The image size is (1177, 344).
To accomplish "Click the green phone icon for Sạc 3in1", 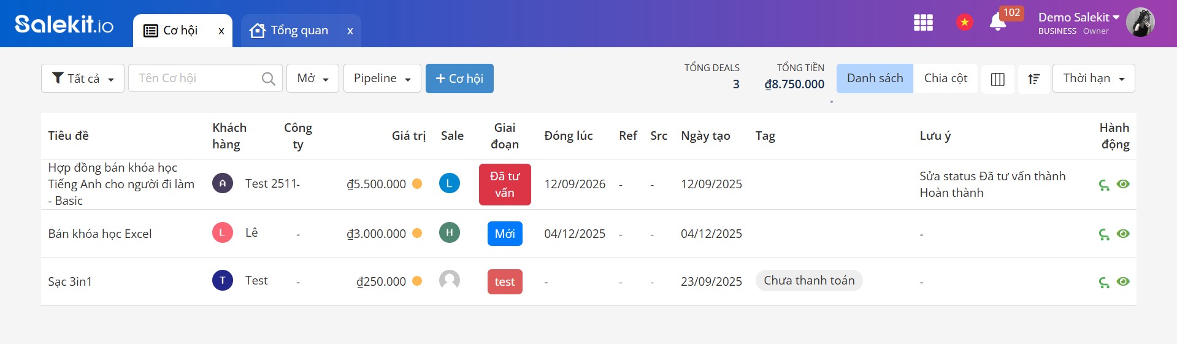I will click(x=1104, y=282).
